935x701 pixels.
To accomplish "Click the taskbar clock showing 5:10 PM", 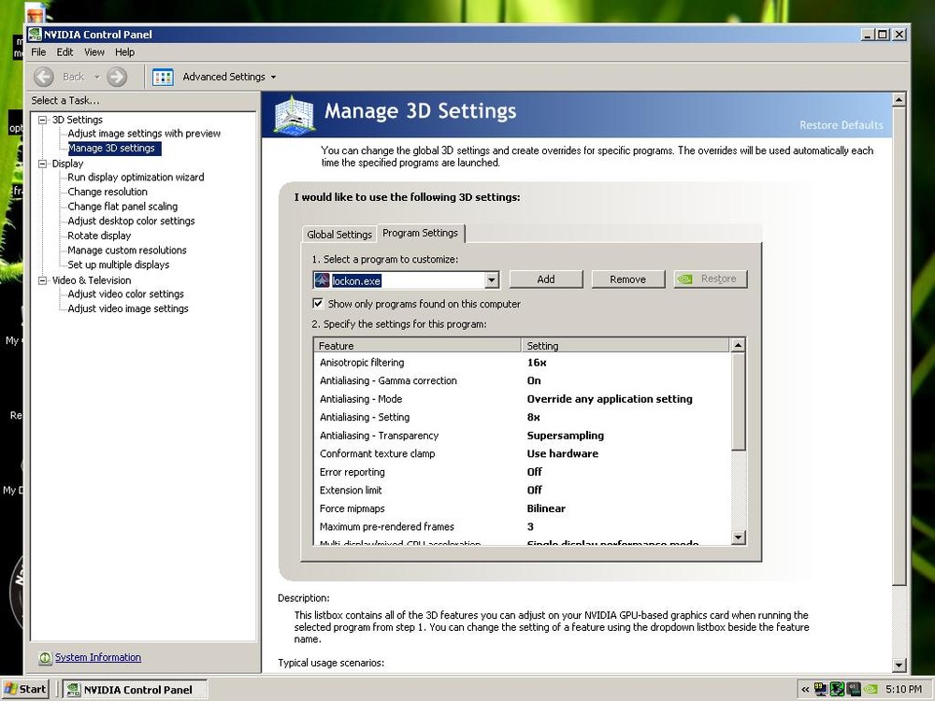I will [903, 689].
